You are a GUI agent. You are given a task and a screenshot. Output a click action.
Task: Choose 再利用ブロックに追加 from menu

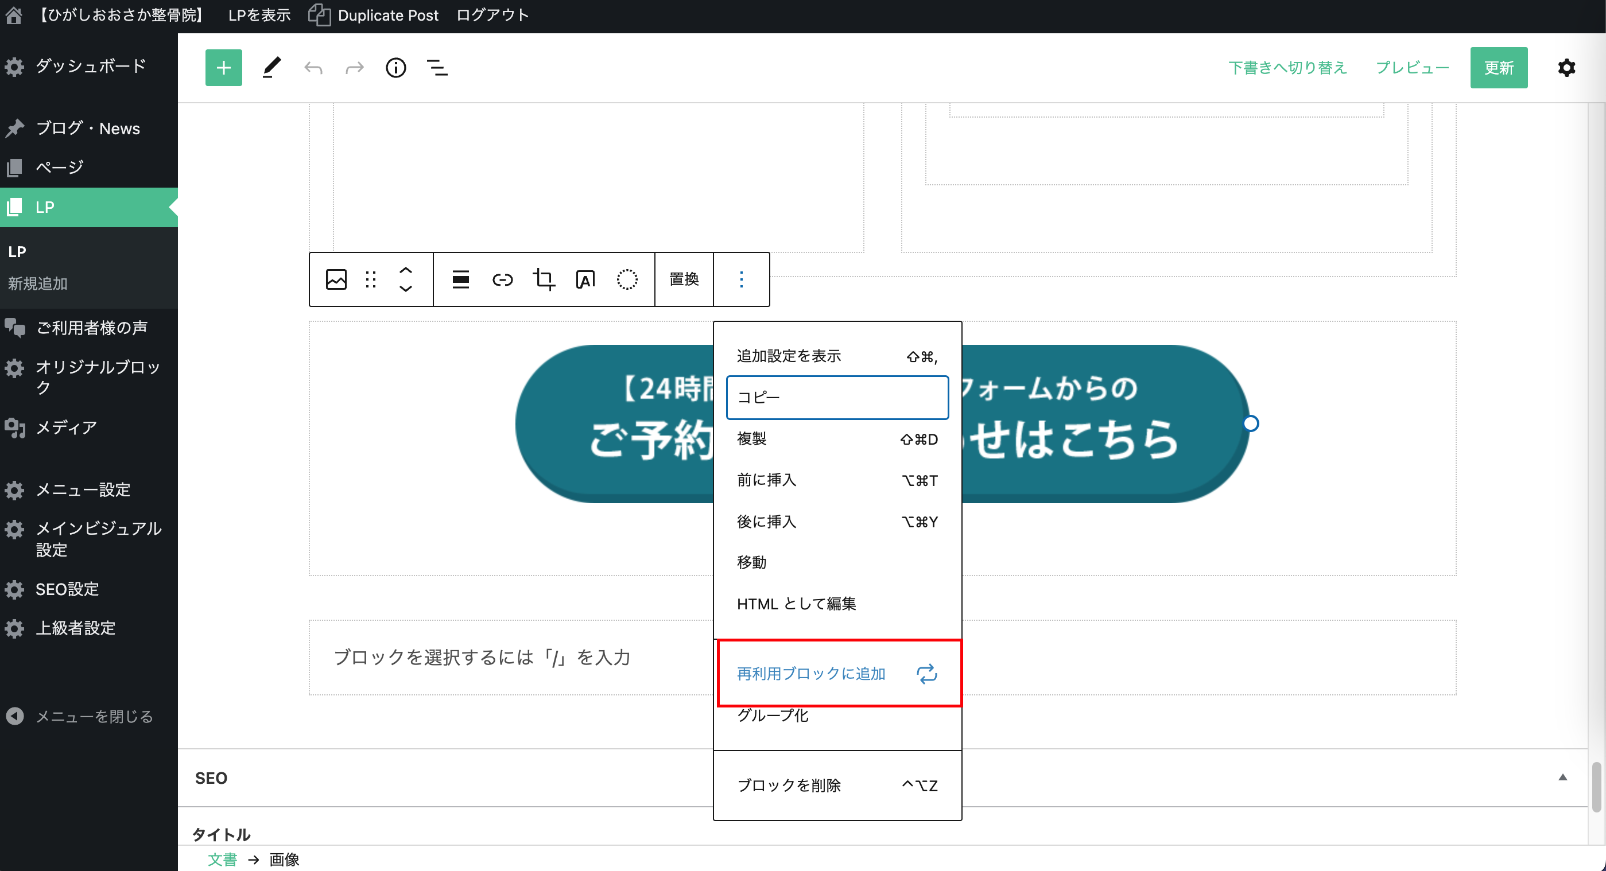tap(810, 674)
